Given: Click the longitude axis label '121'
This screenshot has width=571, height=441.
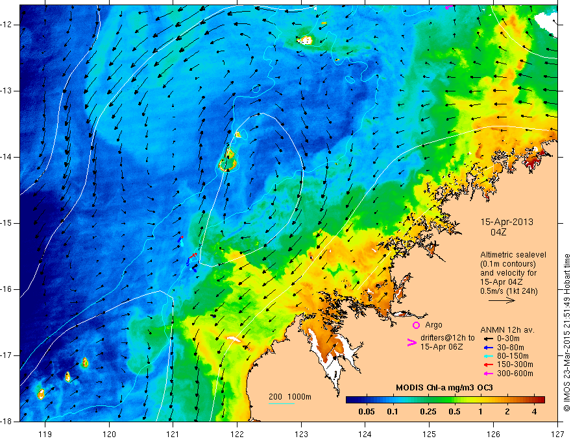Looking at the screenshot, I should click(173, 434).
